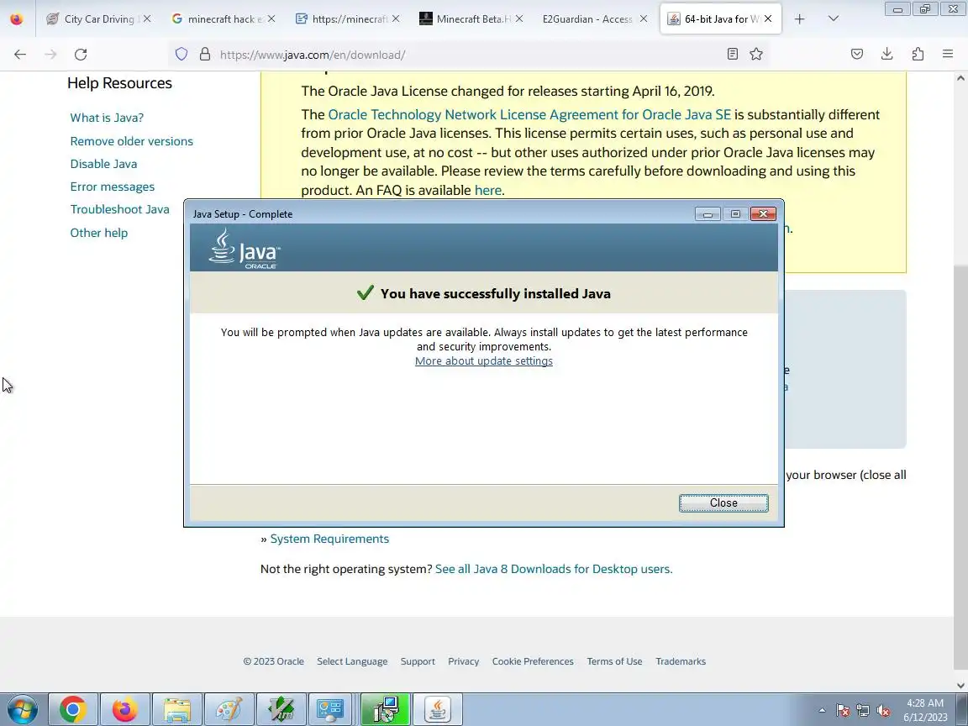
Task: Open the Vim taskbar icon
Action: pos(281,709)
